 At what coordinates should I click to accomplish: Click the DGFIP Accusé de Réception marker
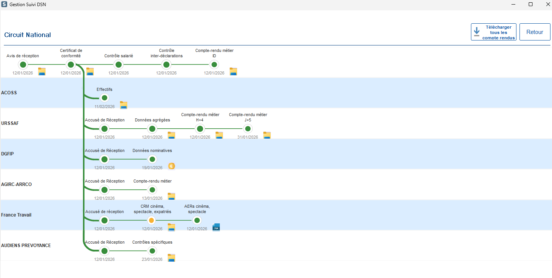tap(104, 159)
